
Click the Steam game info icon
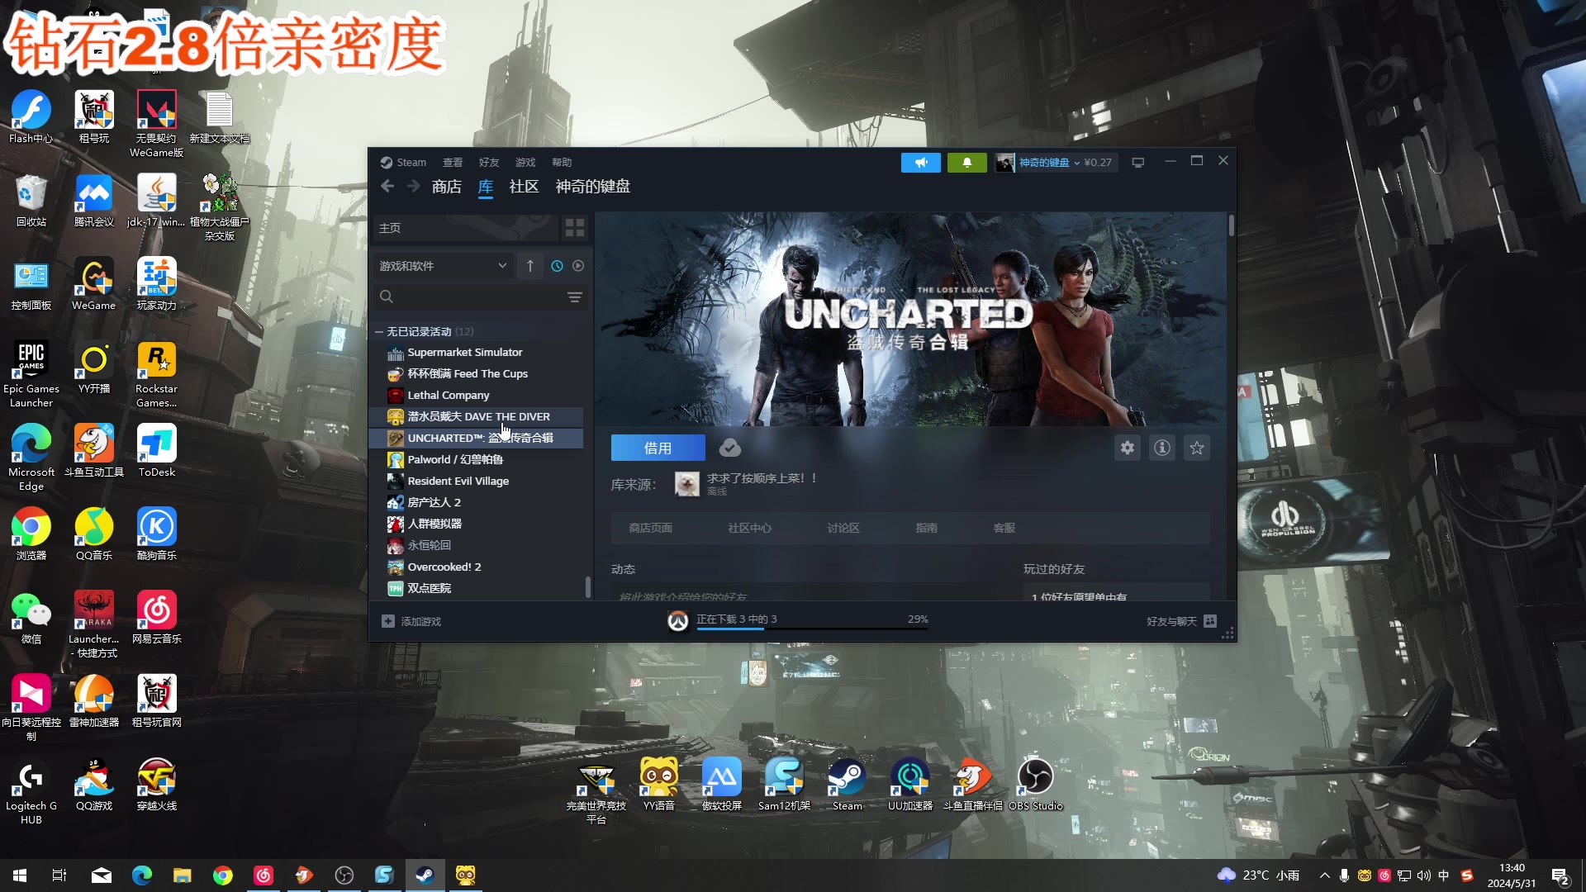pos(1161,448)
